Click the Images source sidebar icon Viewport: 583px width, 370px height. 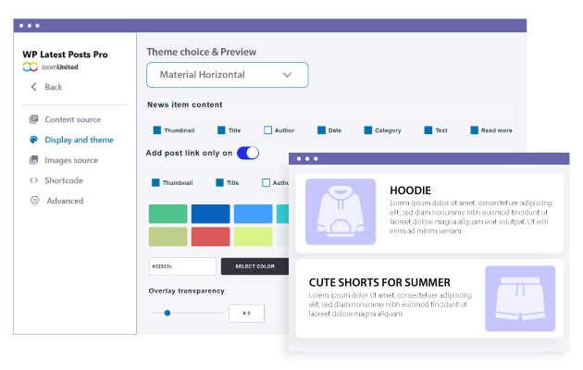pyautogui.click(x=34, y=160)
